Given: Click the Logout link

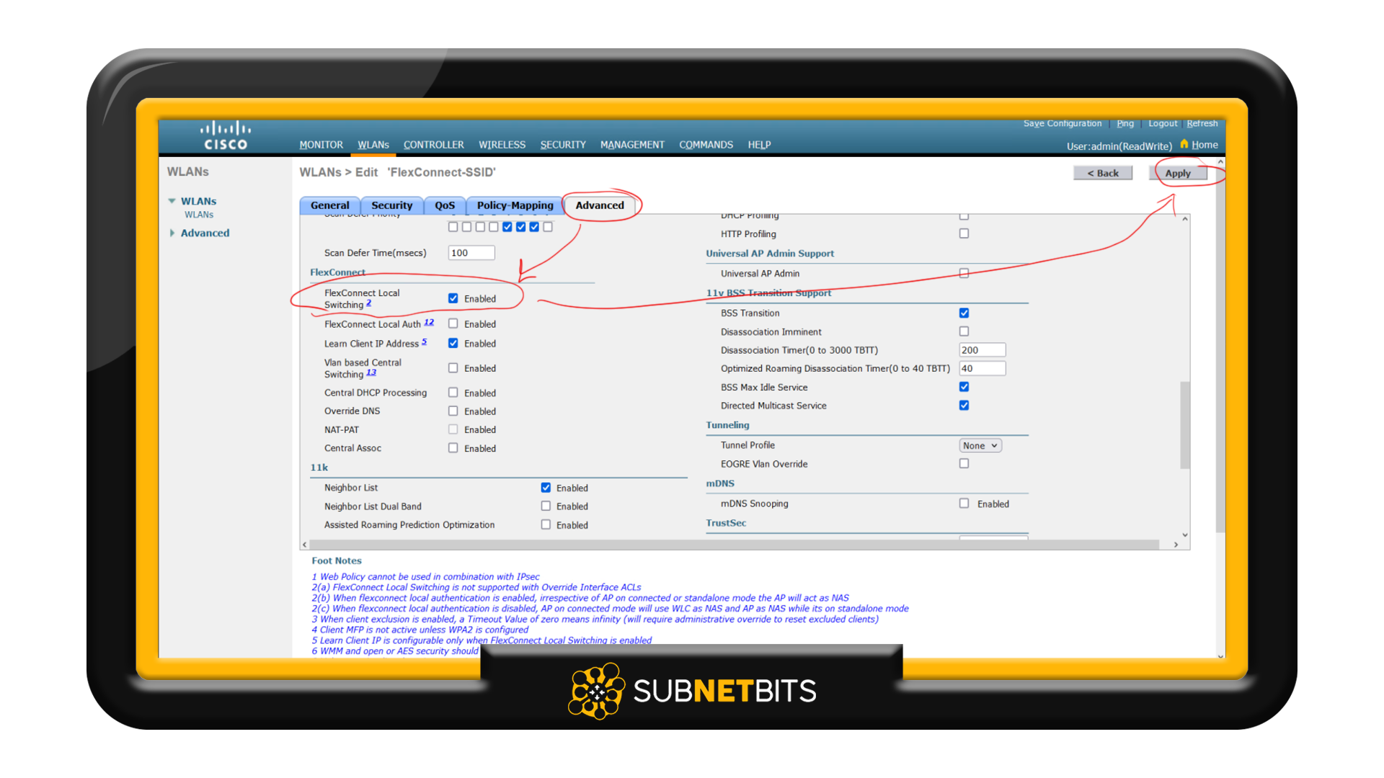Looking at the screenshot, I should point(1163,123).
